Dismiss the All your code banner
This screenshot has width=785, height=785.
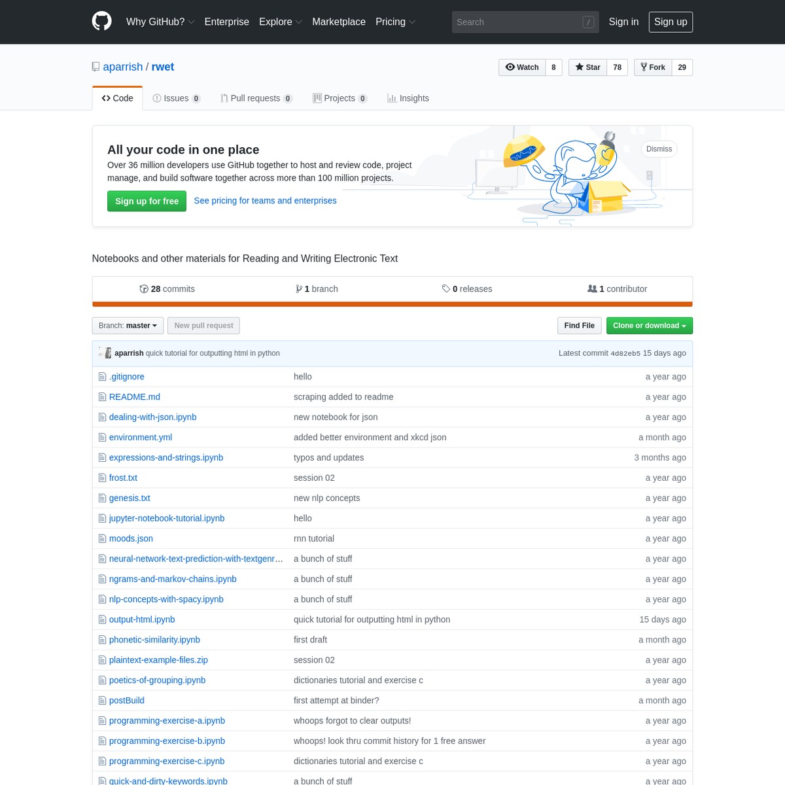pyautogui.click(x=659, y=149)
